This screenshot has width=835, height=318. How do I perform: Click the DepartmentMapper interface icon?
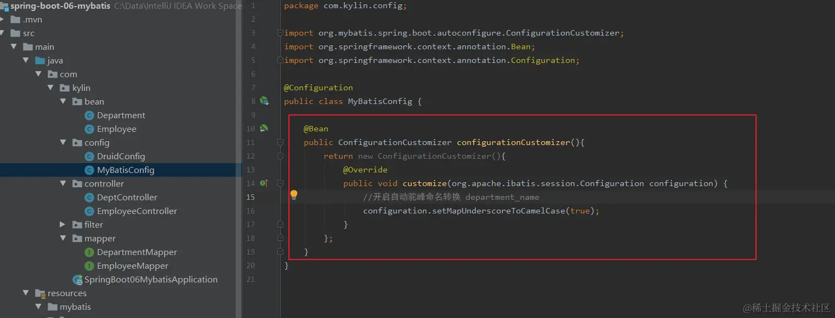click(x=89, y=252)
